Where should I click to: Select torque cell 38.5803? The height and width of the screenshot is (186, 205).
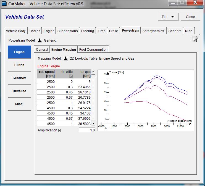(82, 124)
